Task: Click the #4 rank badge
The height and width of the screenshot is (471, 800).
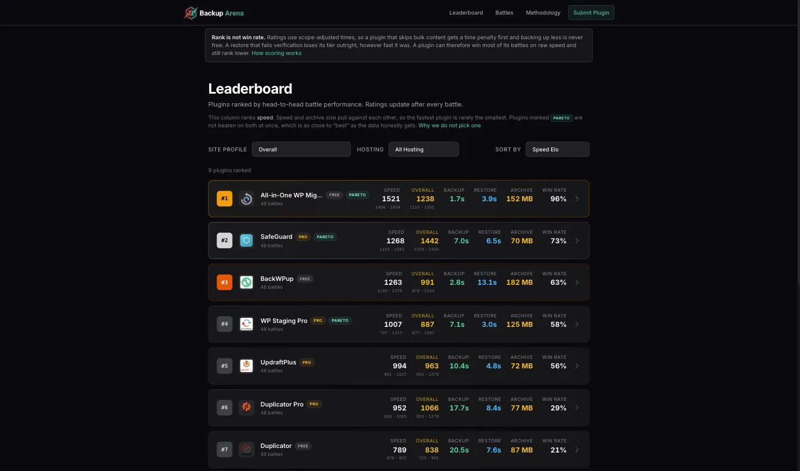Action: [x=224, y=324]
